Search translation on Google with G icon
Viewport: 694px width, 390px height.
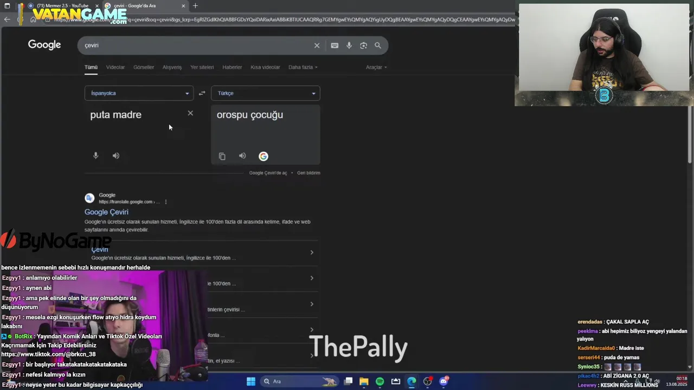[x=264, y=156]
